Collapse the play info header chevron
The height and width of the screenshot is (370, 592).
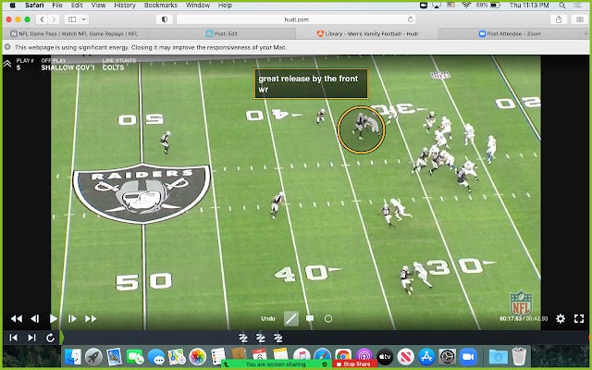(7, 64)
